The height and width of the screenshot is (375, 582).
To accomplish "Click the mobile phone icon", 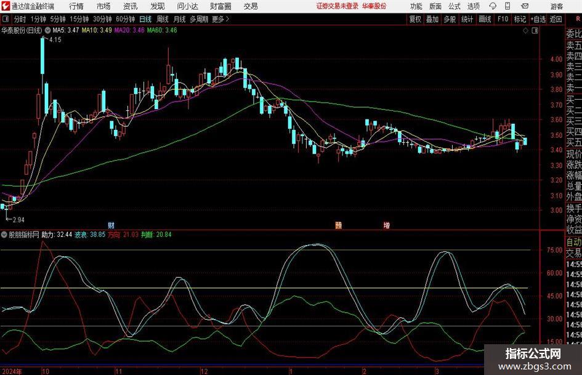I will point(507,6).
